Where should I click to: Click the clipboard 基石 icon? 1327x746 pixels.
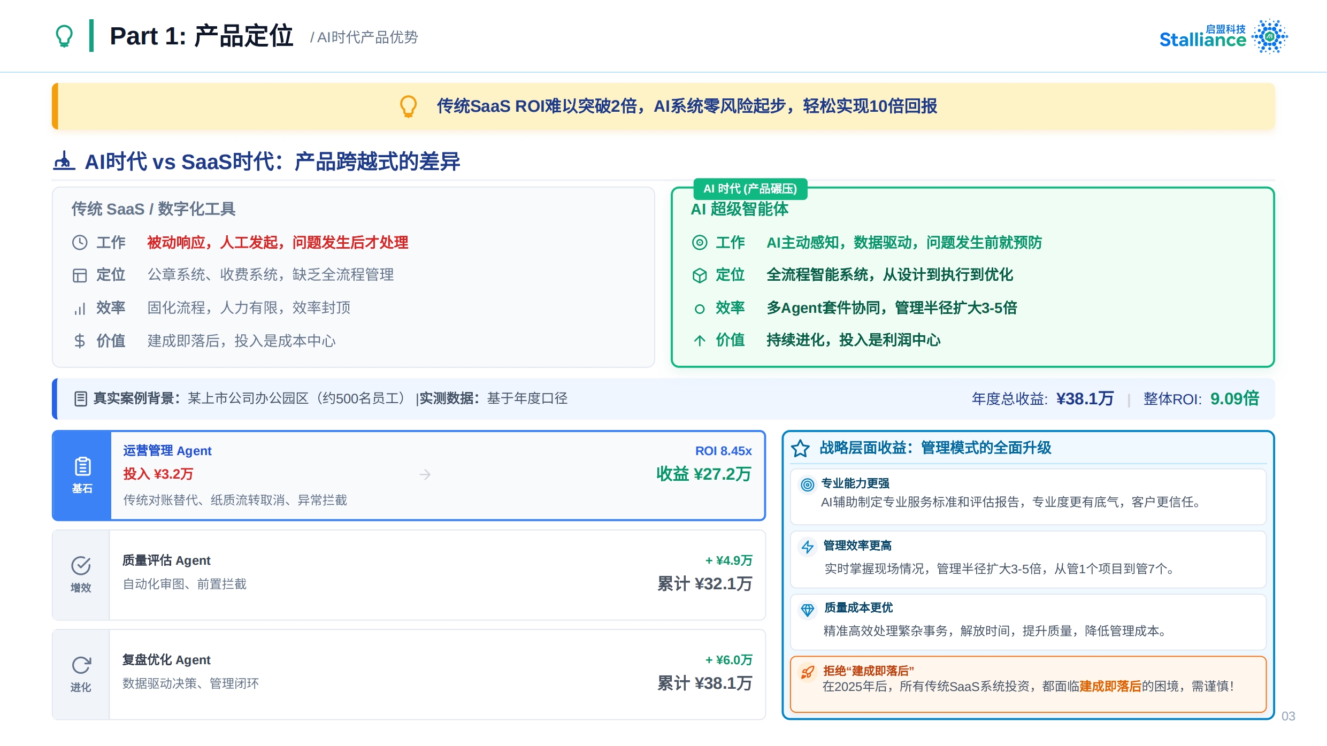tap(82, 467)
